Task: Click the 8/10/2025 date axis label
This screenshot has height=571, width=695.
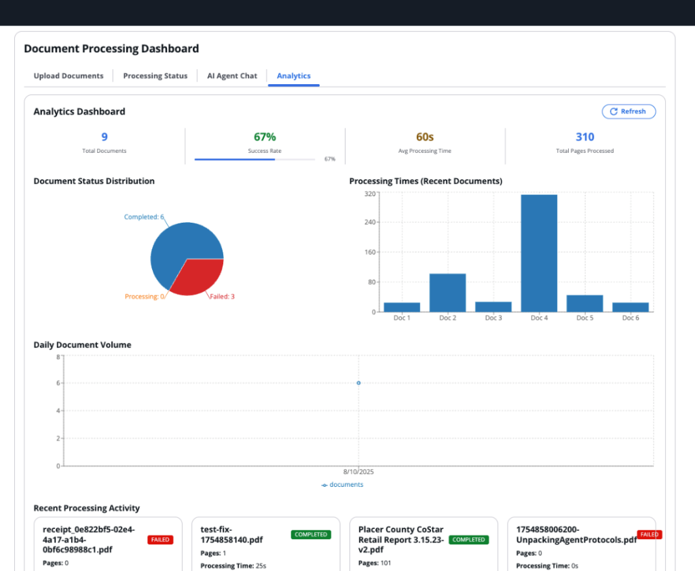Action: coord(358,472)
